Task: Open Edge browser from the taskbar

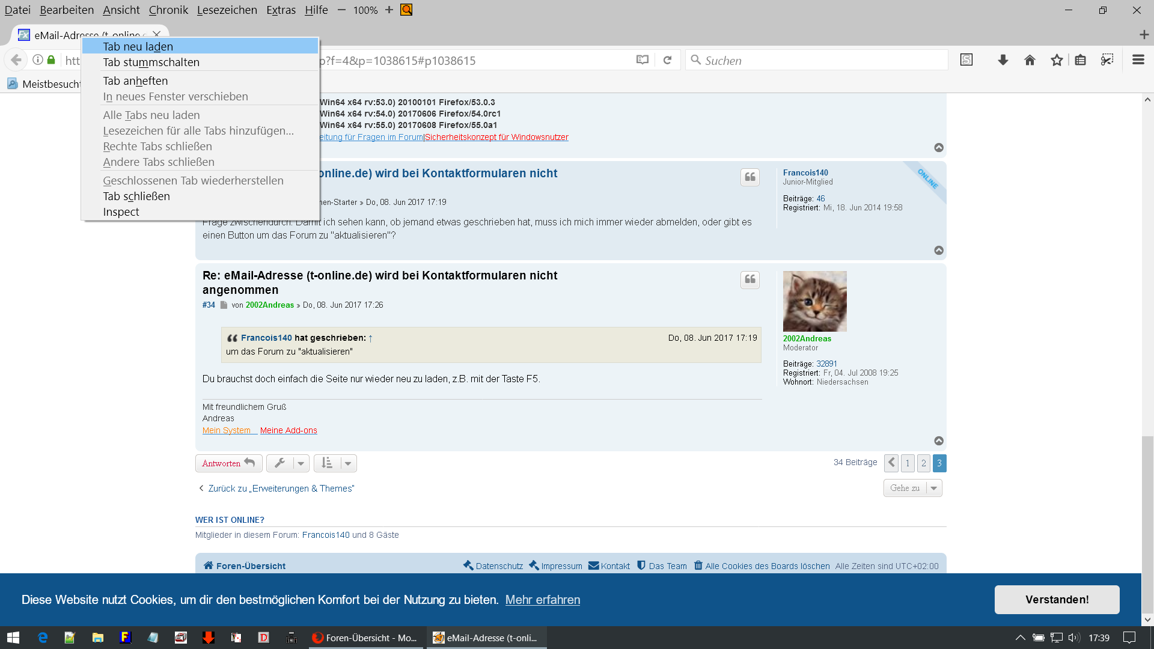Action: (x=43, y=638)
